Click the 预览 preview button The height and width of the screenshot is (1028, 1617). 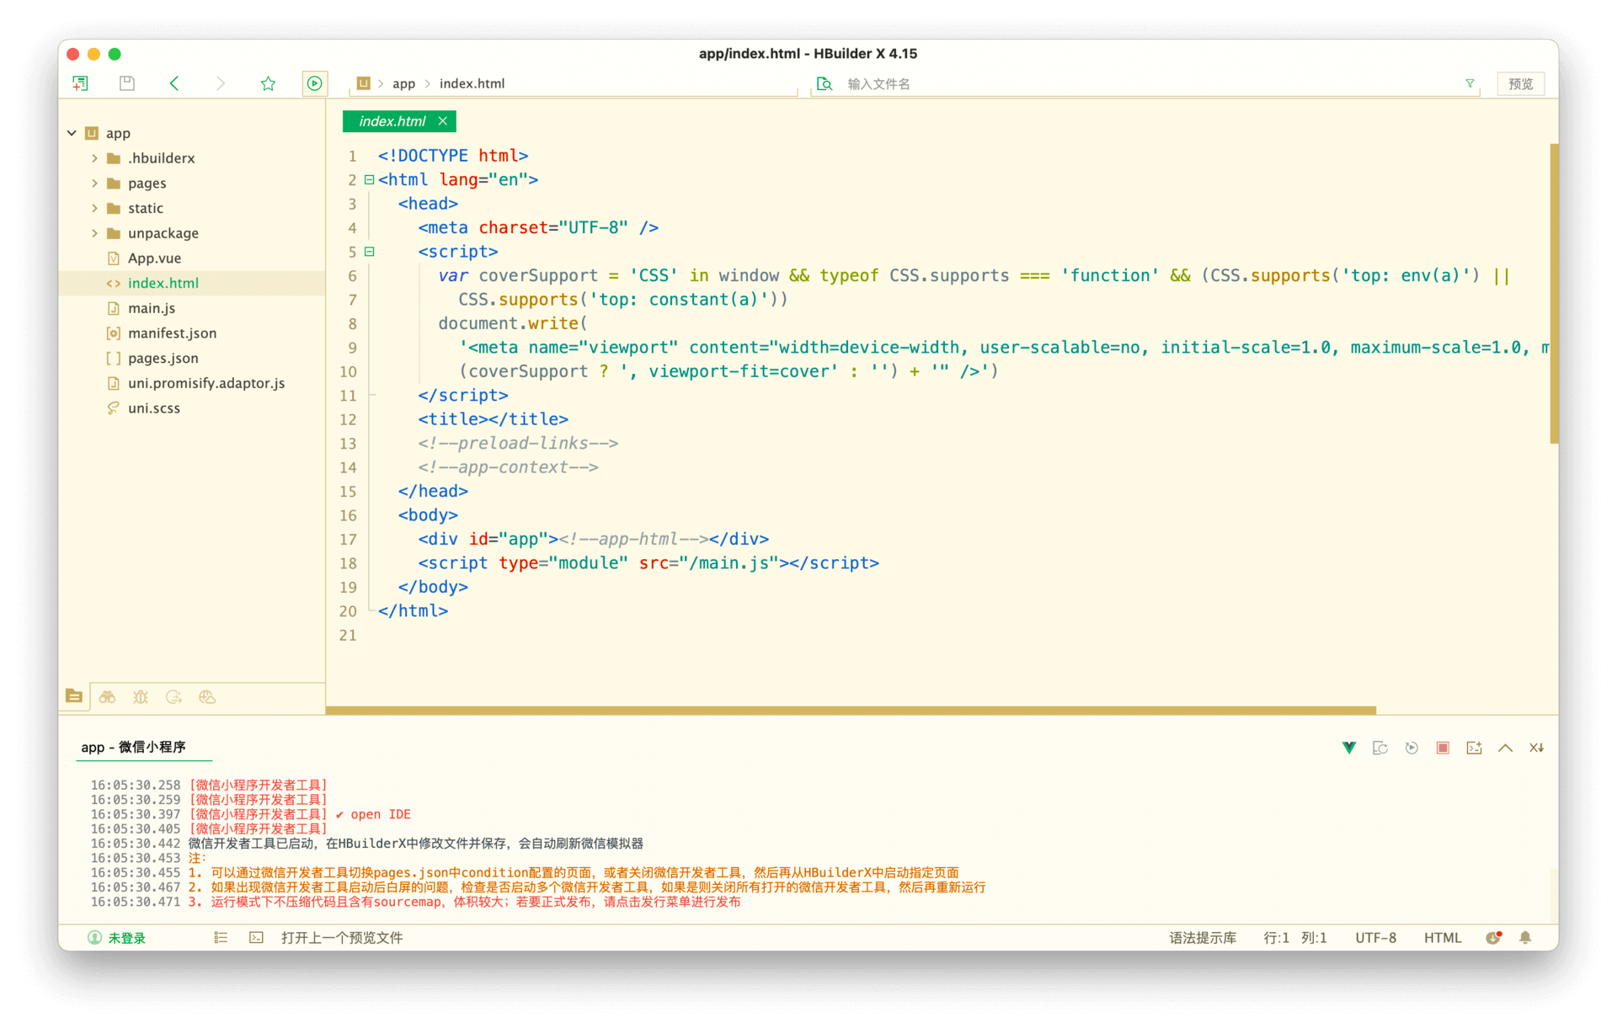tap(1520, 83)
